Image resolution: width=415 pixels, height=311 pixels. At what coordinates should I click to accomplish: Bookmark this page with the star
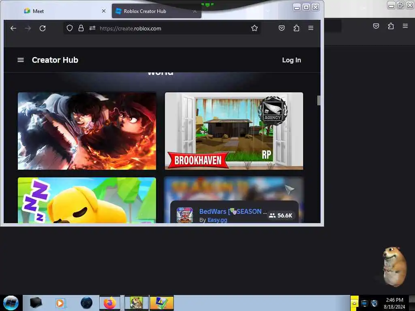(x=255, y=28)
